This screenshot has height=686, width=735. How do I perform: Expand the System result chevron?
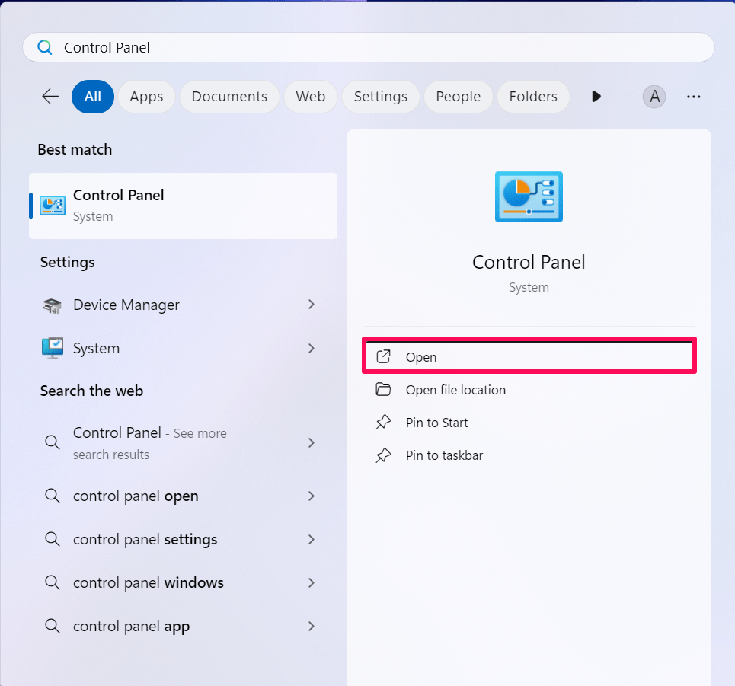pos(312,348)
